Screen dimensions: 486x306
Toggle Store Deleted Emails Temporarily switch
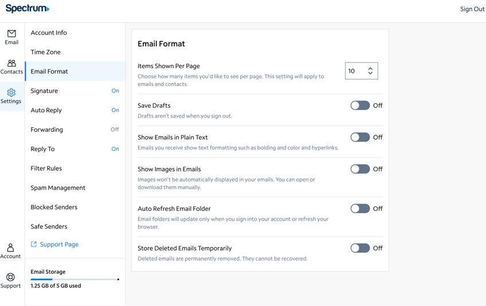click(x=360, y=248)
